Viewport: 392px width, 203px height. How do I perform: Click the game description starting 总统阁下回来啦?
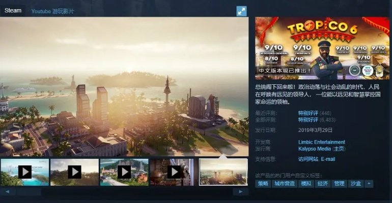[x=318, y=94]
